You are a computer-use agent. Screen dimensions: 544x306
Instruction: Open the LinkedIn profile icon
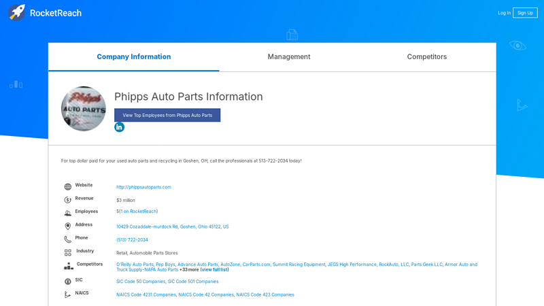point(119,127)
